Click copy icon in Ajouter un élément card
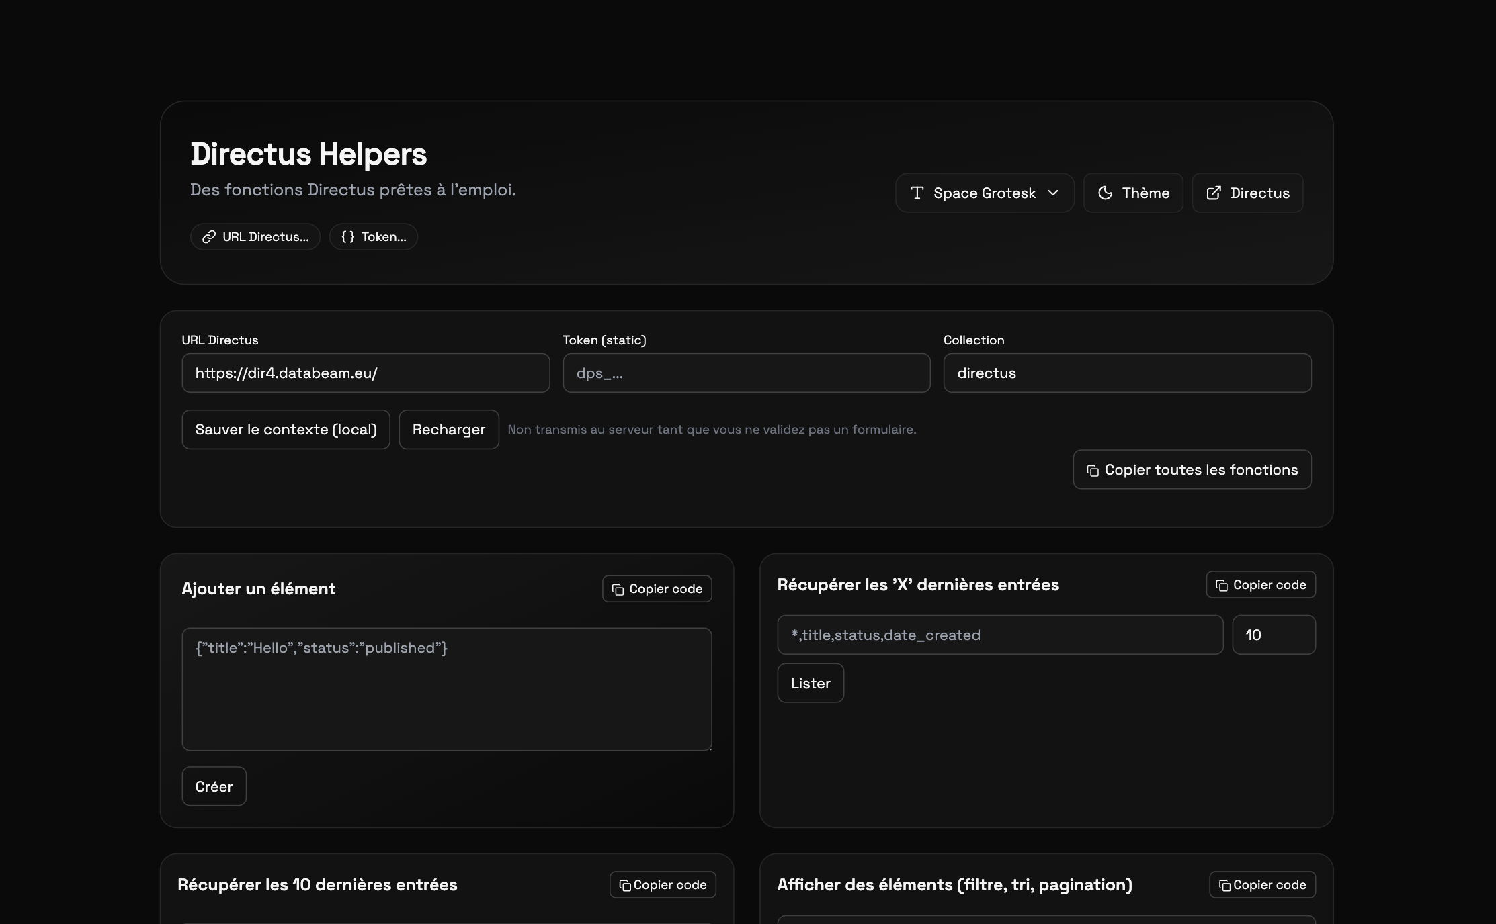The image size is (1496, 924). (618, 590)
